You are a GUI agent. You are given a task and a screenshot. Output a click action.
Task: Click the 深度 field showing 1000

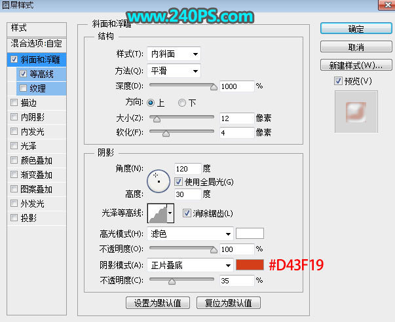coord(236,86)
